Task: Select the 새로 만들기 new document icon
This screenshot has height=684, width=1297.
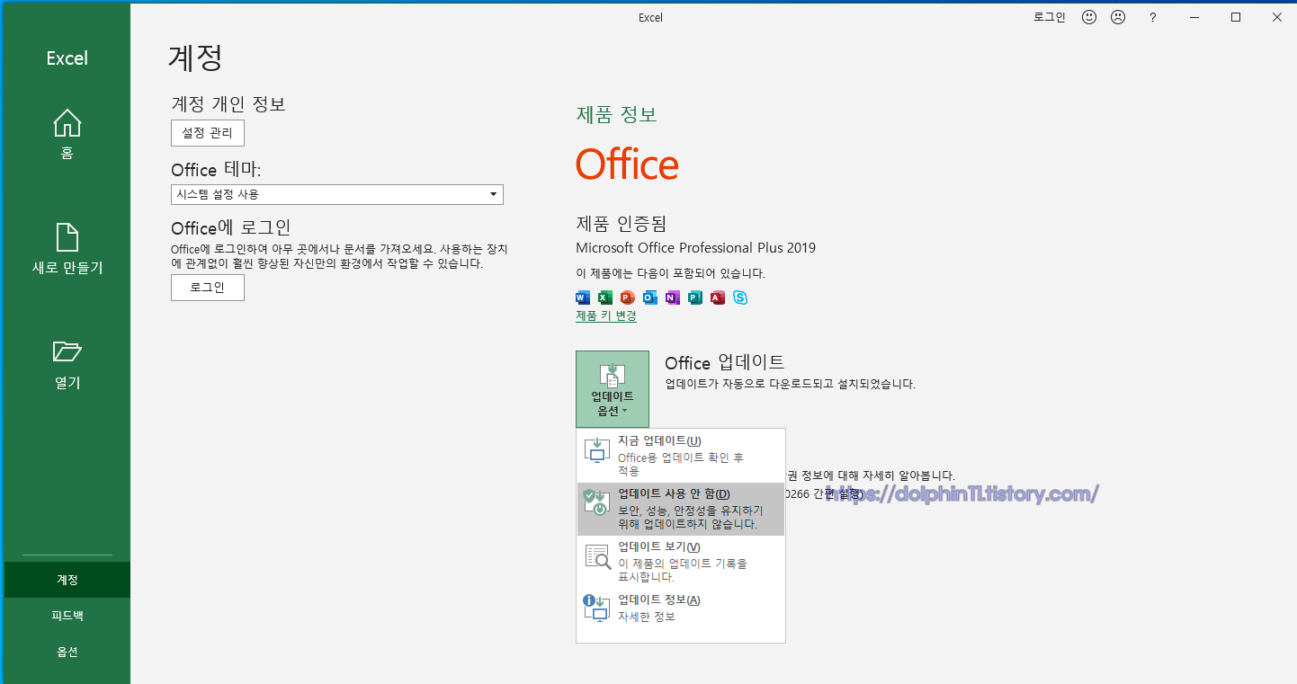Action: click(67, 237)
